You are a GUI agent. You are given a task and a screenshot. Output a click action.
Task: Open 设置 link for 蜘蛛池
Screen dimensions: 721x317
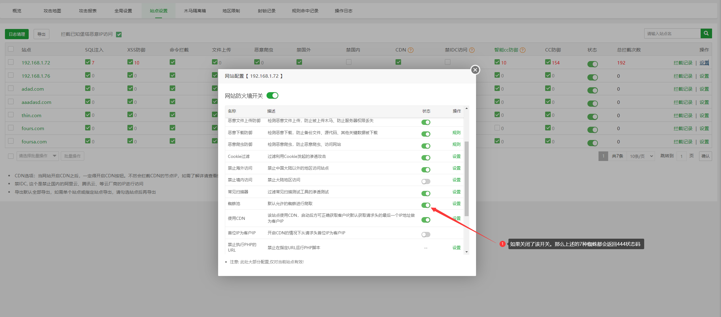pos(456,204)
